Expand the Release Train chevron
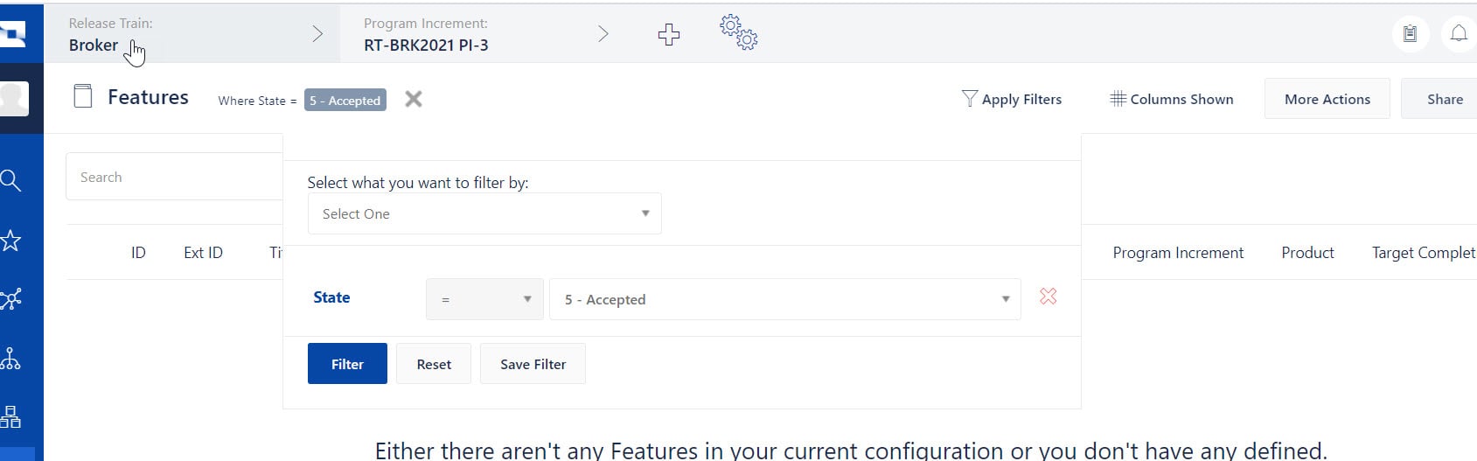1477x461 pixels. [x=317, y=34]
